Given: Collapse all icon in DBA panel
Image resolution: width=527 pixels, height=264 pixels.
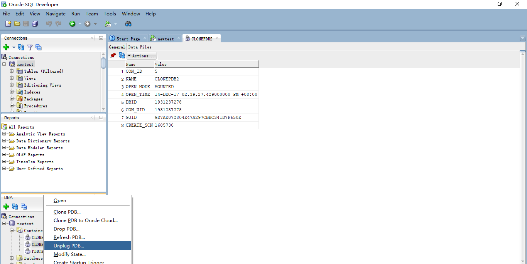Looking at the screenshot, I should 24,207.
